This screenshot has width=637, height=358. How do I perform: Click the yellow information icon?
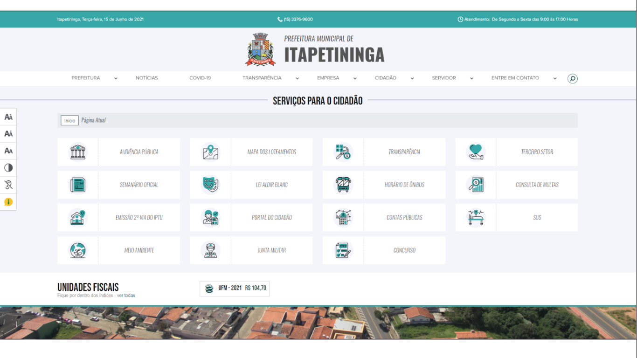[x=8, y=202]
